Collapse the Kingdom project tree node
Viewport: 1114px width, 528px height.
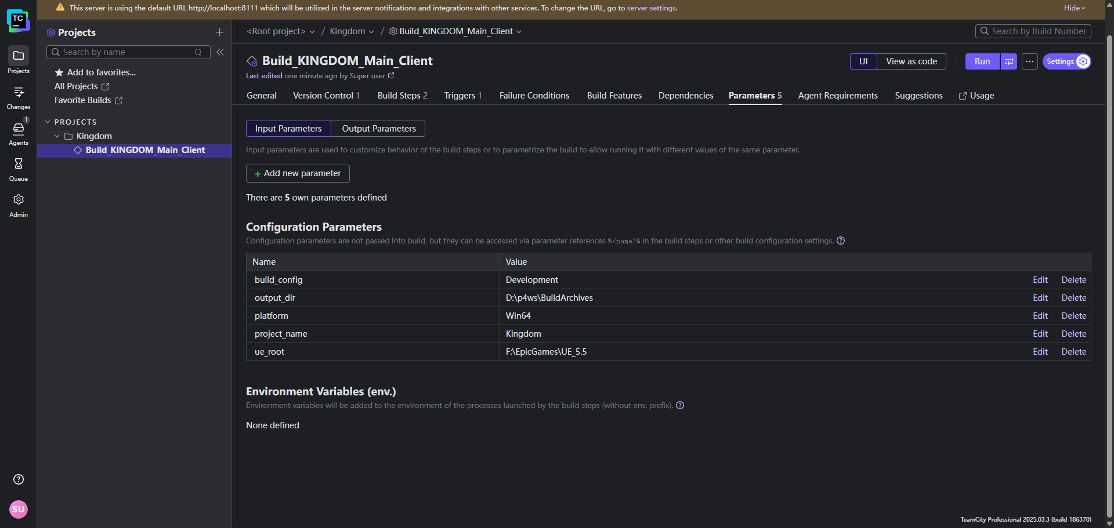[57, 136]
